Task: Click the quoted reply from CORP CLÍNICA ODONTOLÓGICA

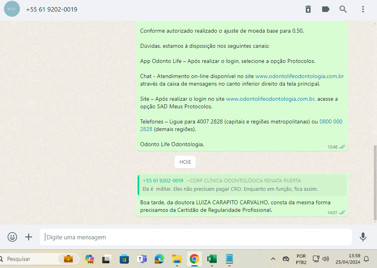Action: [242, 185]
